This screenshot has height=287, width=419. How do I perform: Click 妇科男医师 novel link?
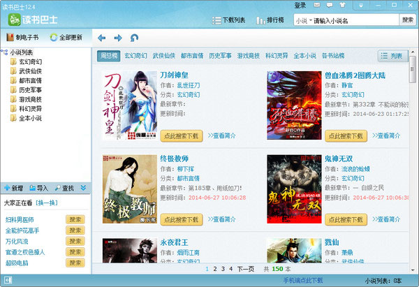(x=20, y=220)
